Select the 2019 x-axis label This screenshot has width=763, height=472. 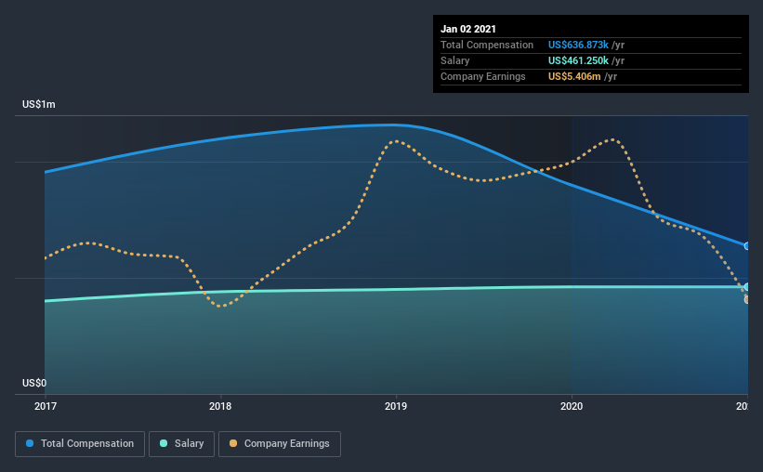(396, 406)
